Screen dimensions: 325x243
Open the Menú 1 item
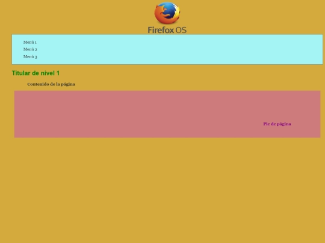pos(30,42)
